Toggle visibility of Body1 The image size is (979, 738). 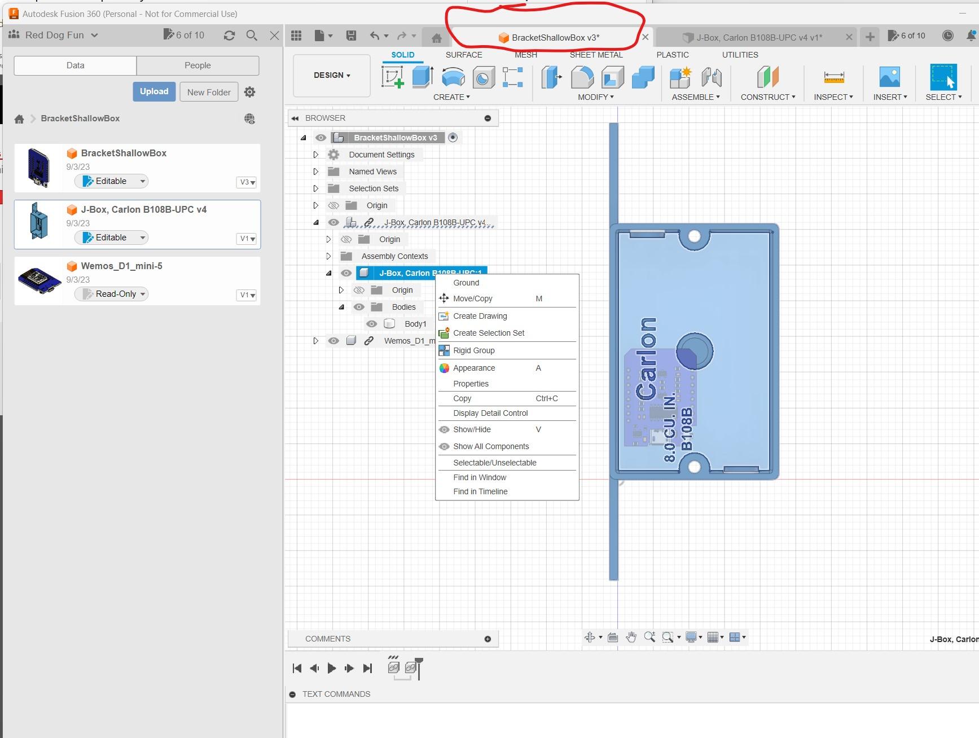[371, 324]
